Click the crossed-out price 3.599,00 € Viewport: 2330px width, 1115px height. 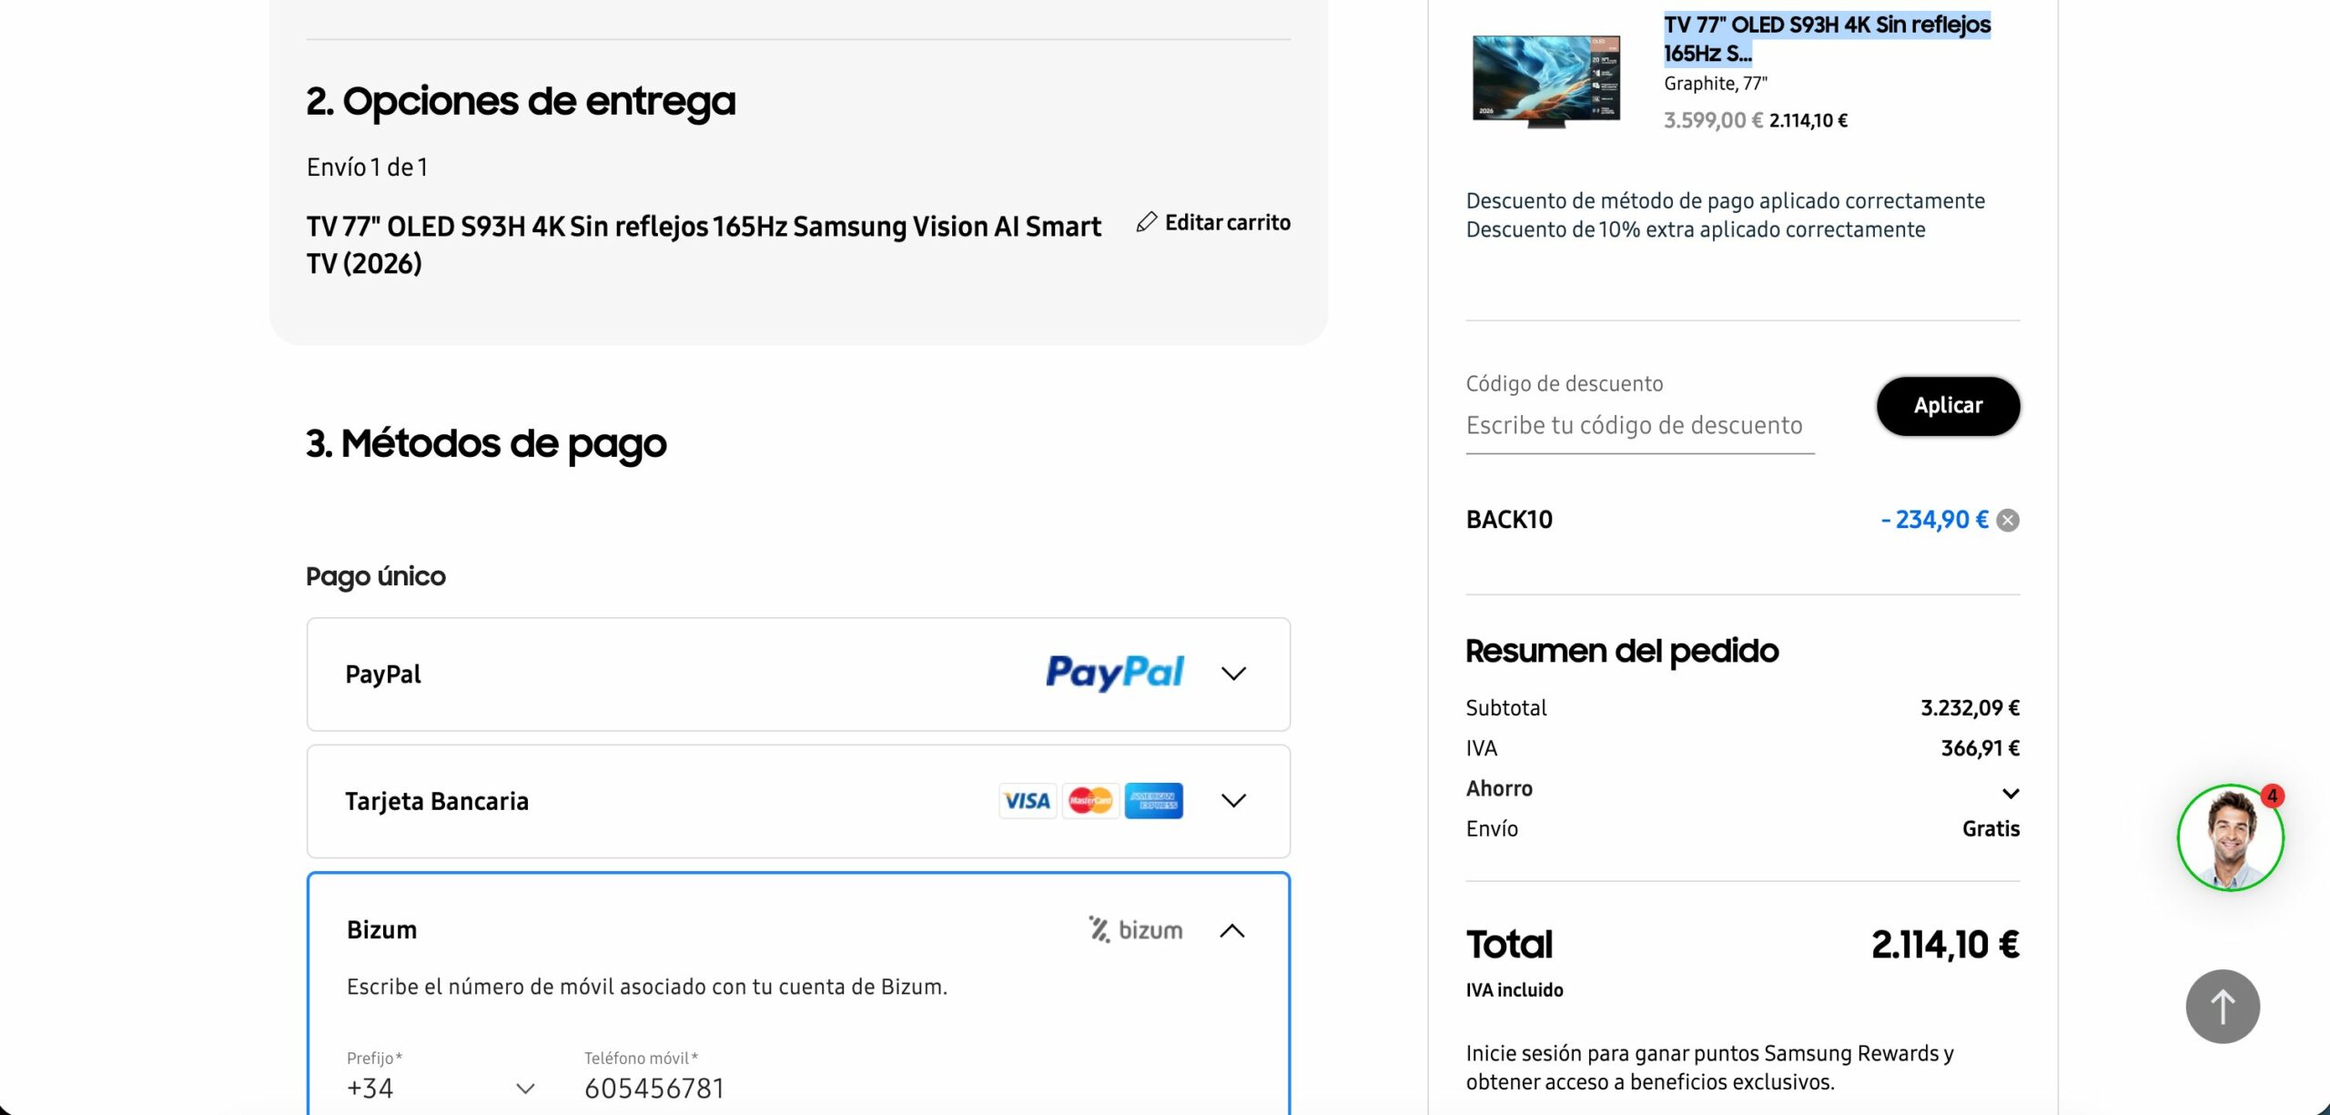point(1713,120)
